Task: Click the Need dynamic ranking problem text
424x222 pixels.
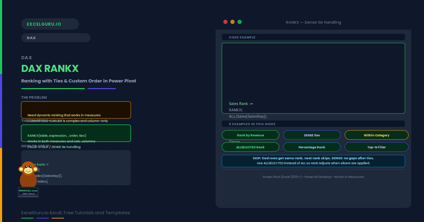Action: pyautogui.click(x=64, y=115)
